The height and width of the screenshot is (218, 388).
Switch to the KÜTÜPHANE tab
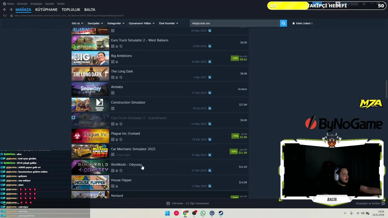coord(46,10)
